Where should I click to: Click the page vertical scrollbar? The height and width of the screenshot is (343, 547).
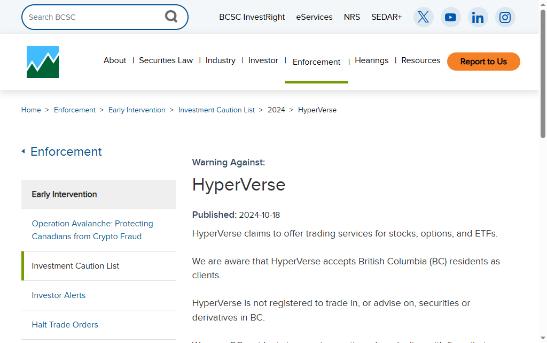click(x=543, y=75)
